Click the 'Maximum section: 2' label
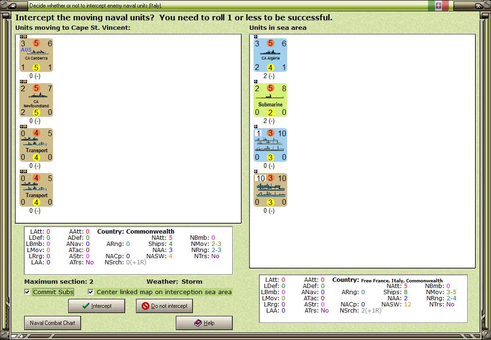Screen dimensions: 491x340 [x=59, y=281]
